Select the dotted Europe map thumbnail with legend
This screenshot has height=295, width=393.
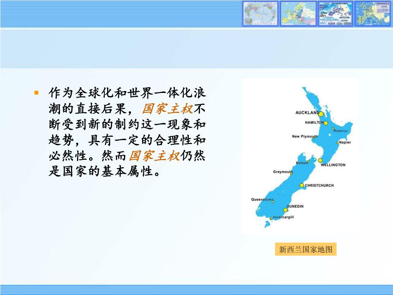point(373,13)
